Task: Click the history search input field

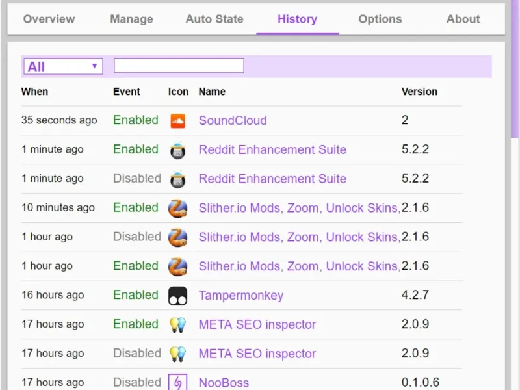Action: (x=179, y=66)
